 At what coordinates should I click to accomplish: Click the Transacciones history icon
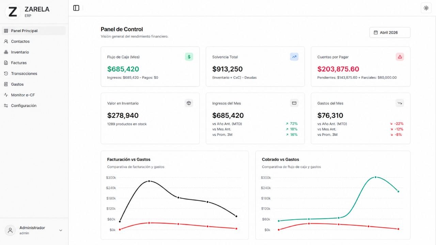pyautogui.click(x=6, y=73)
